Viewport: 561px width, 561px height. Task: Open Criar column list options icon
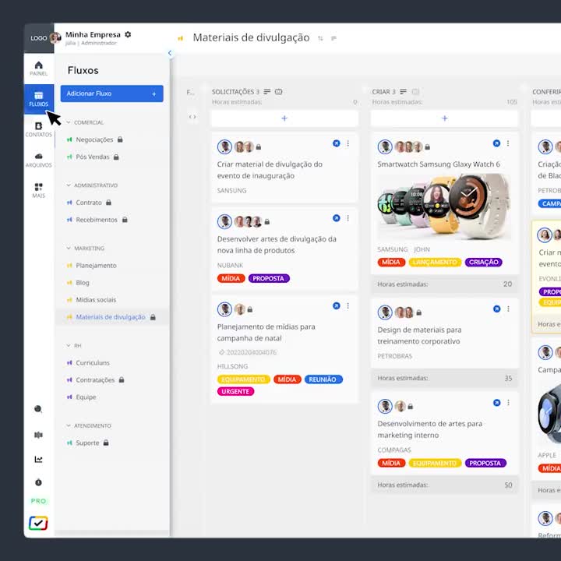[404, 92]
